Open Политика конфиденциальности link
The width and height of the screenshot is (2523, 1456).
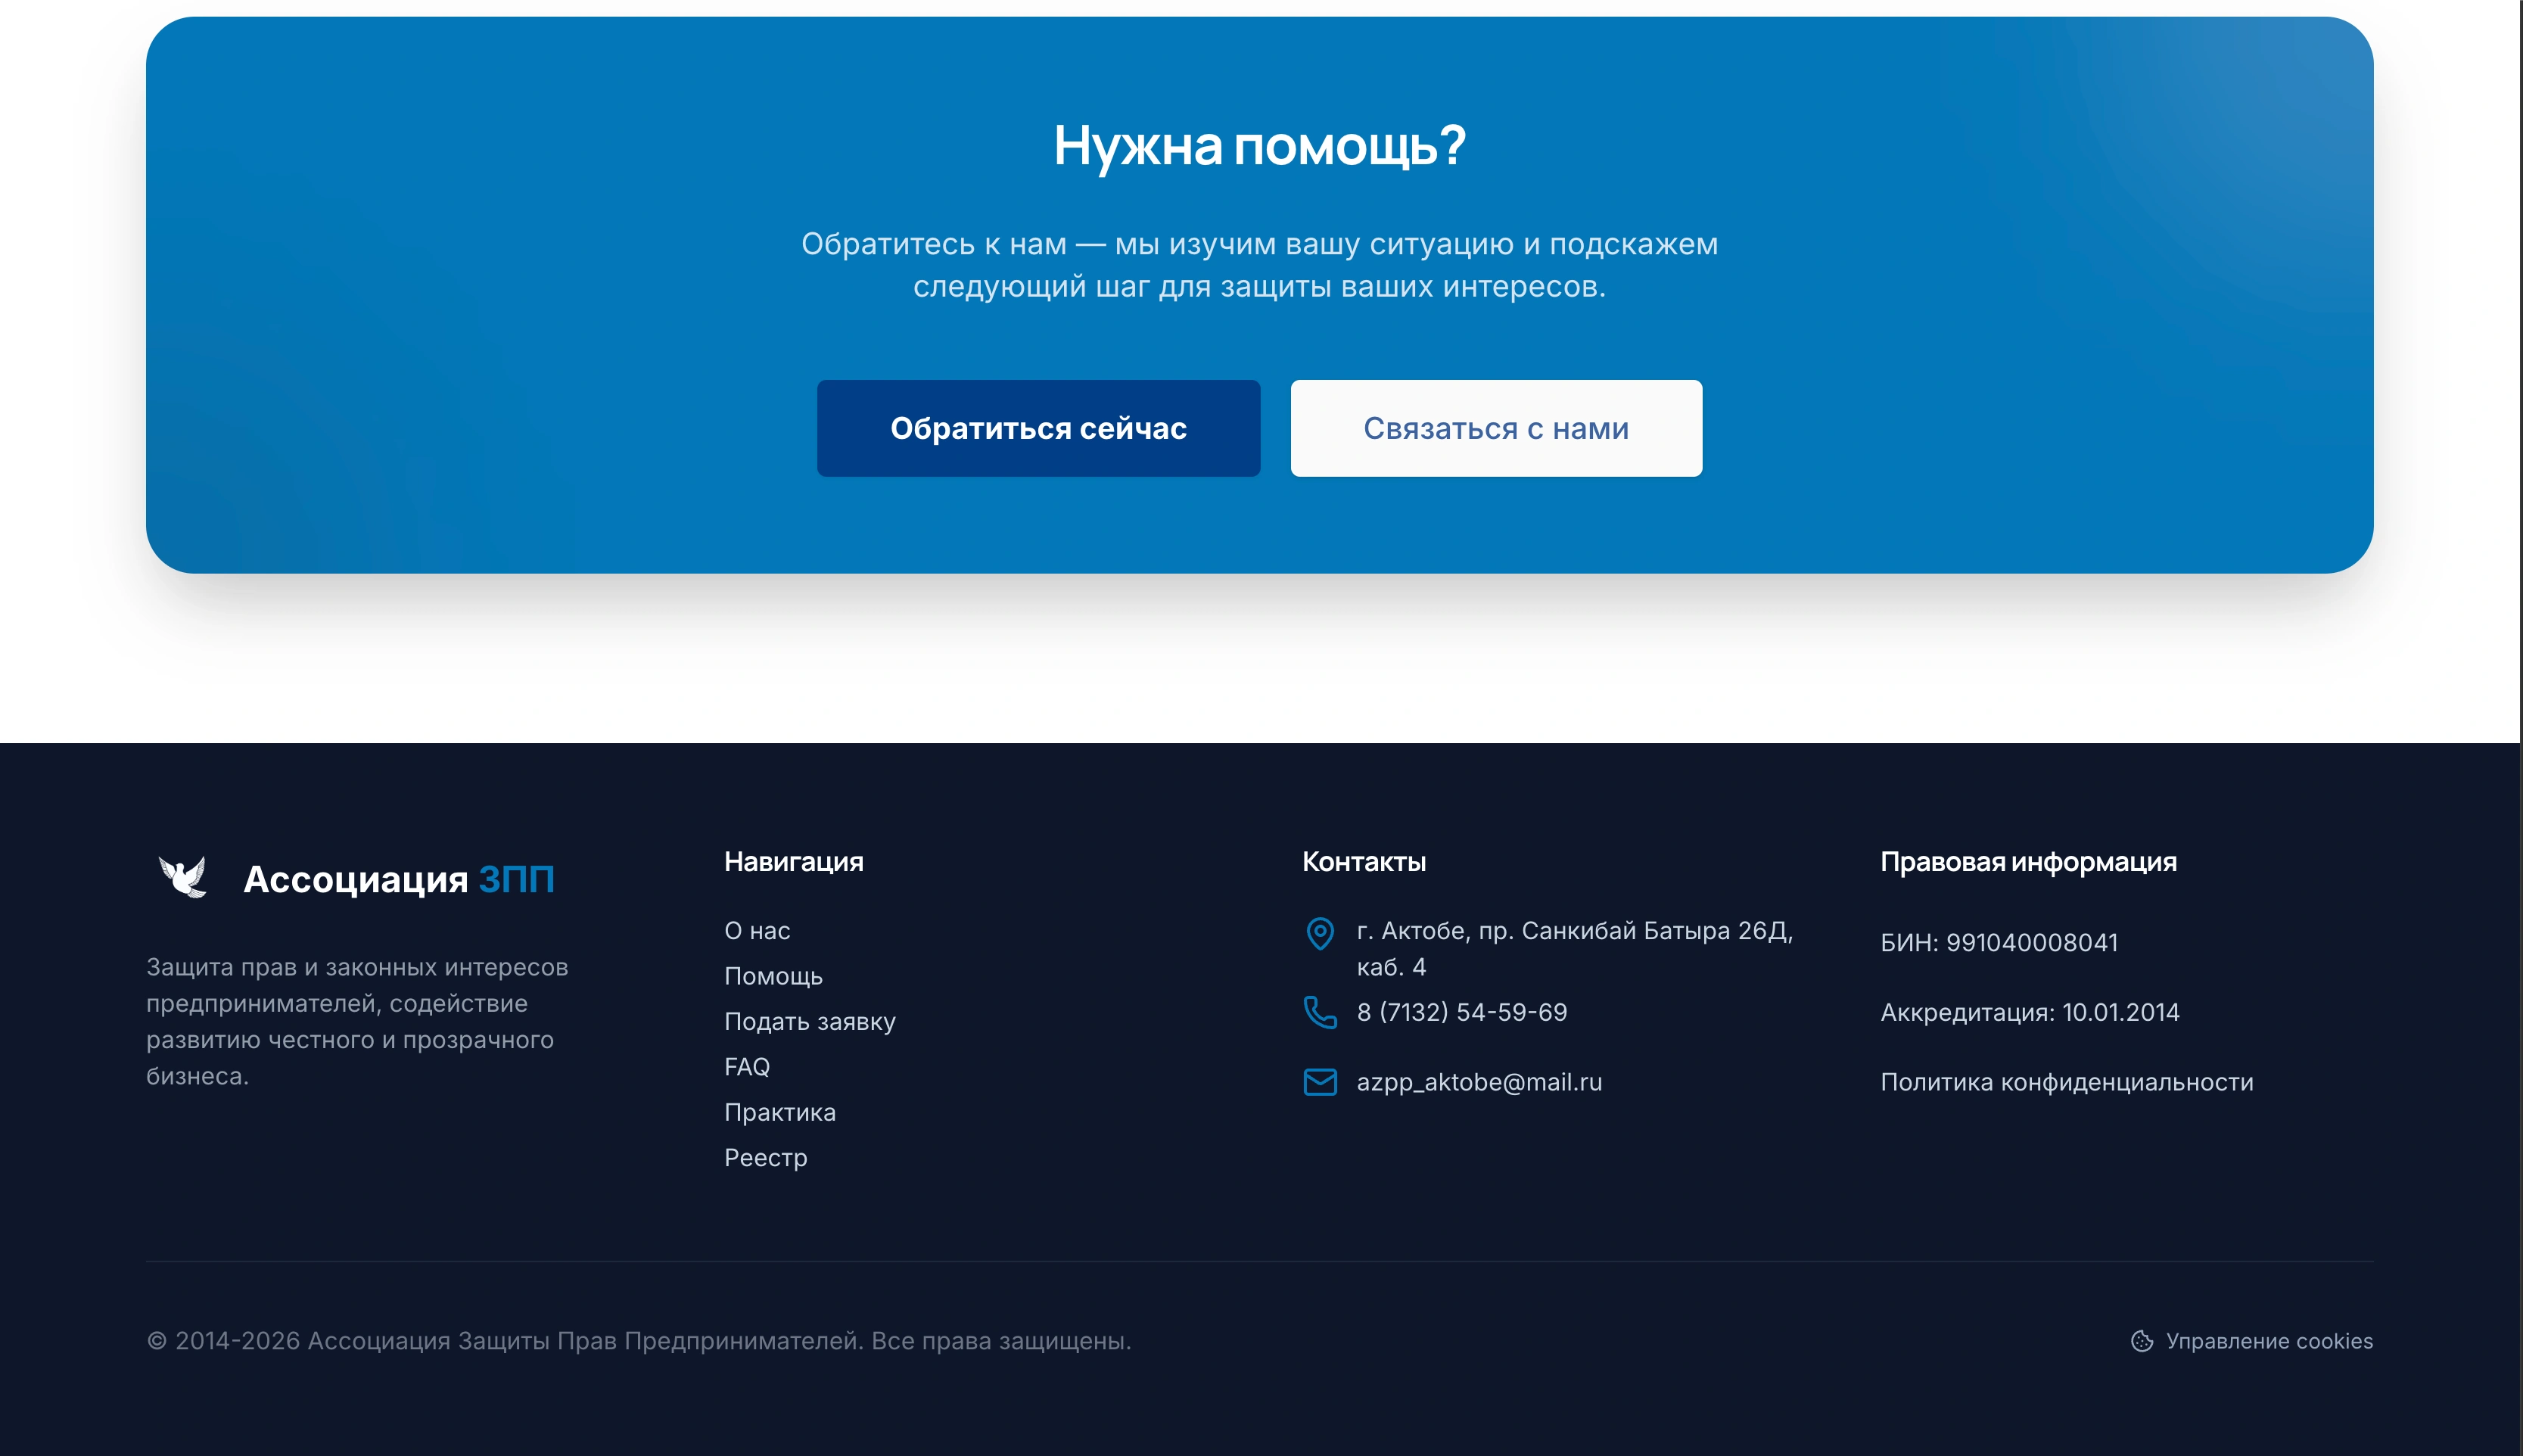(2067, 1082)
